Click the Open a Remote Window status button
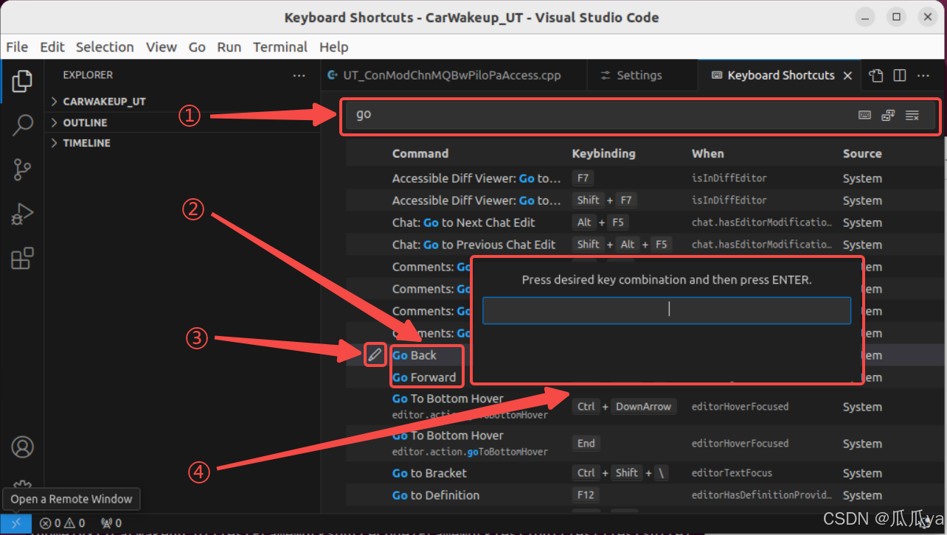This screenshot has height=535, width=947. pos(15,524)
